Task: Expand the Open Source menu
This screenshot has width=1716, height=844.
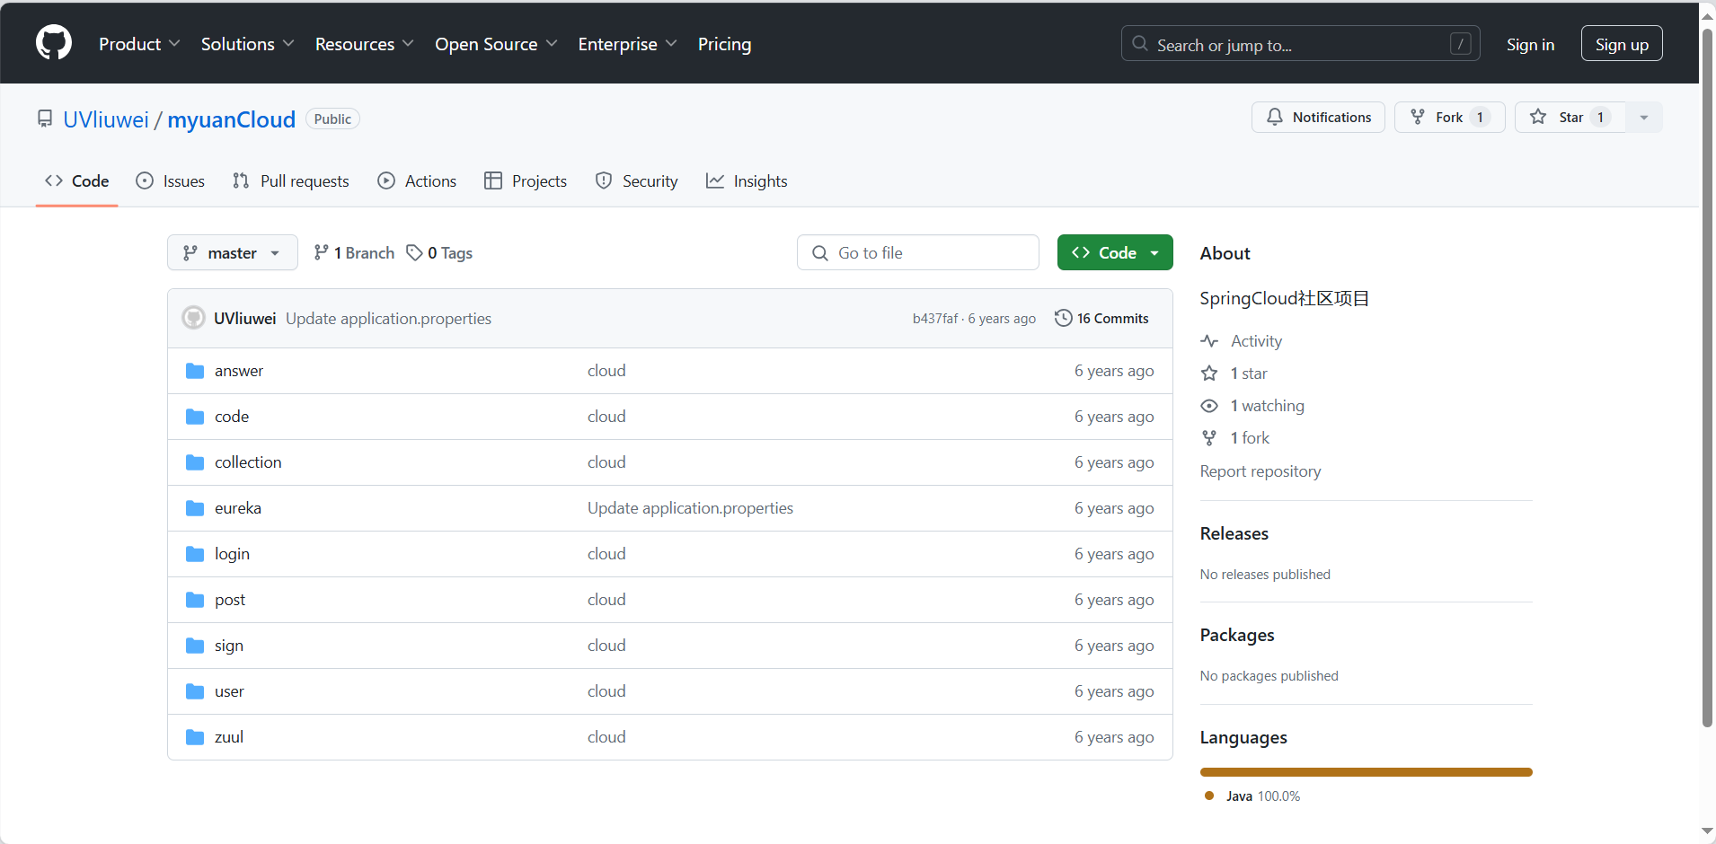Action: tap(496, 44)
